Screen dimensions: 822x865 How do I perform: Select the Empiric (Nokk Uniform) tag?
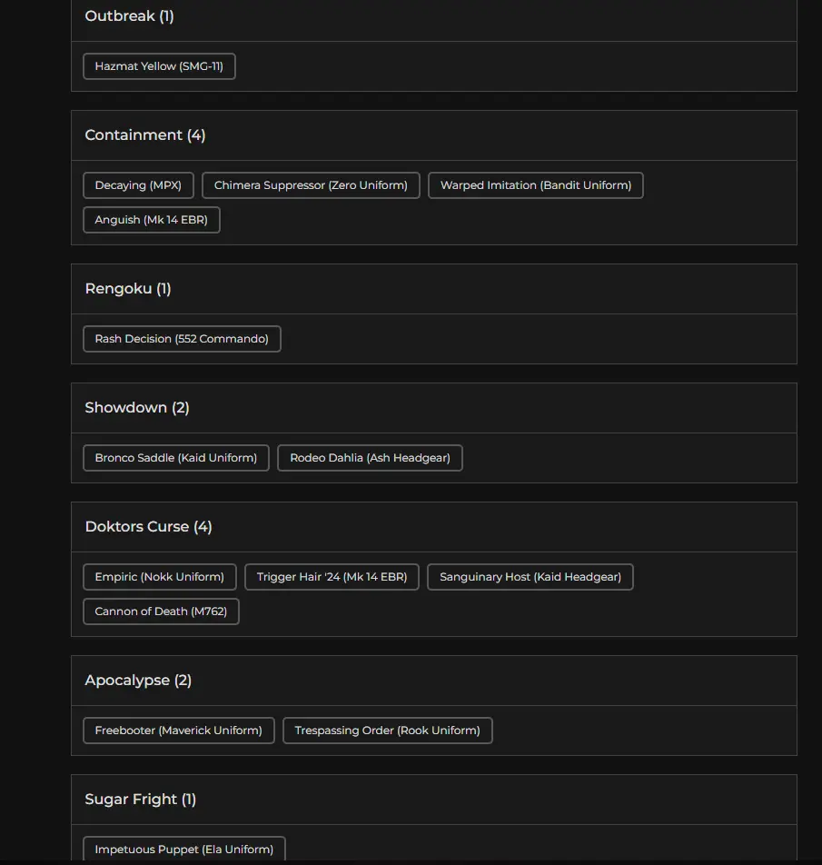[159, 577]
